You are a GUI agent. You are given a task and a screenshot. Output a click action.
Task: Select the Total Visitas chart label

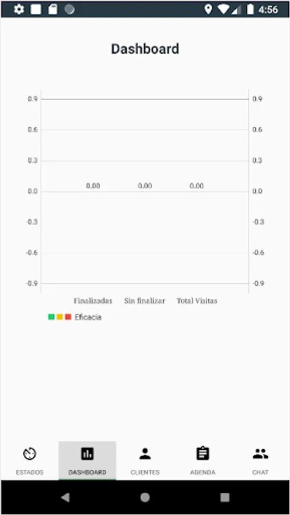tap(197, 301)
